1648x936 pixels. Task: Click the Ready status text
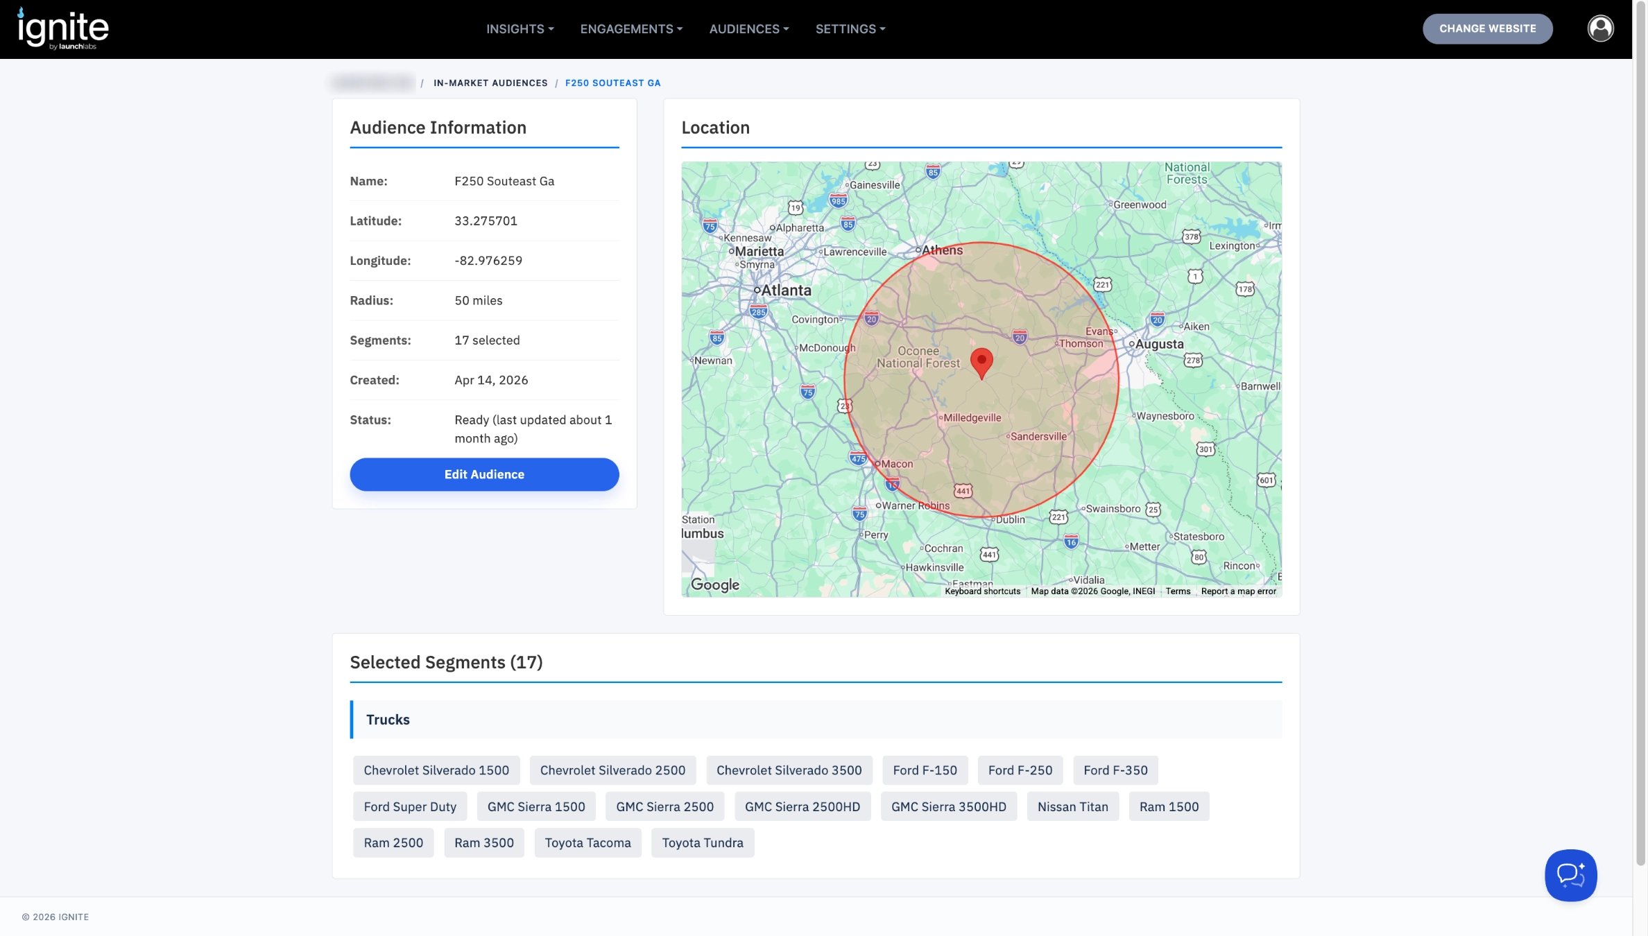tap(533, 429)
